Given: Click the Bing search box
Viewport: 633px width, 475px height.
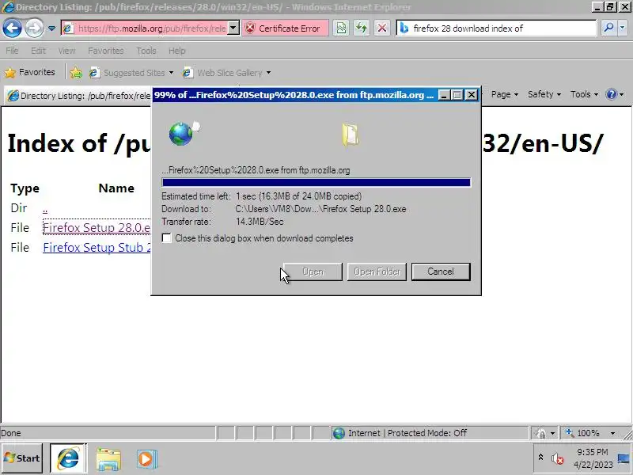Looking at the screenshot, I should point(497,28).
